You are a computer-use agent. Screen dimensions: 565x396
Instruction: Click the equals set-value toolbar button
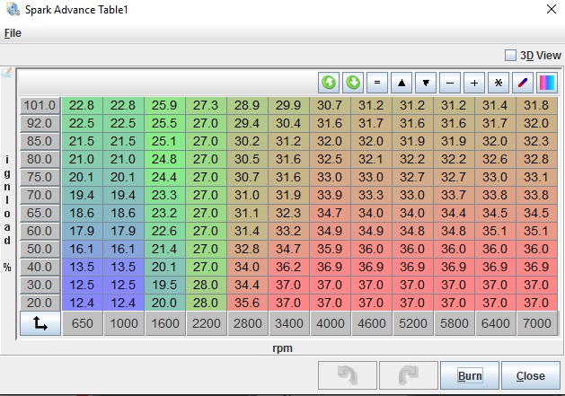377,83
